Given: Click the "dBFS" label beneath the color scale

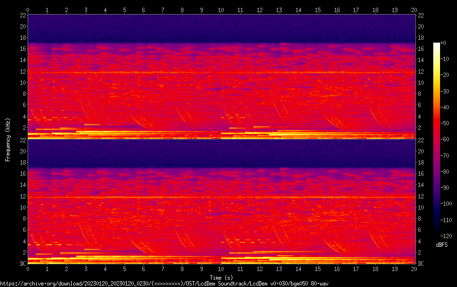Looking at the screenshot, I should click(442, 245).
